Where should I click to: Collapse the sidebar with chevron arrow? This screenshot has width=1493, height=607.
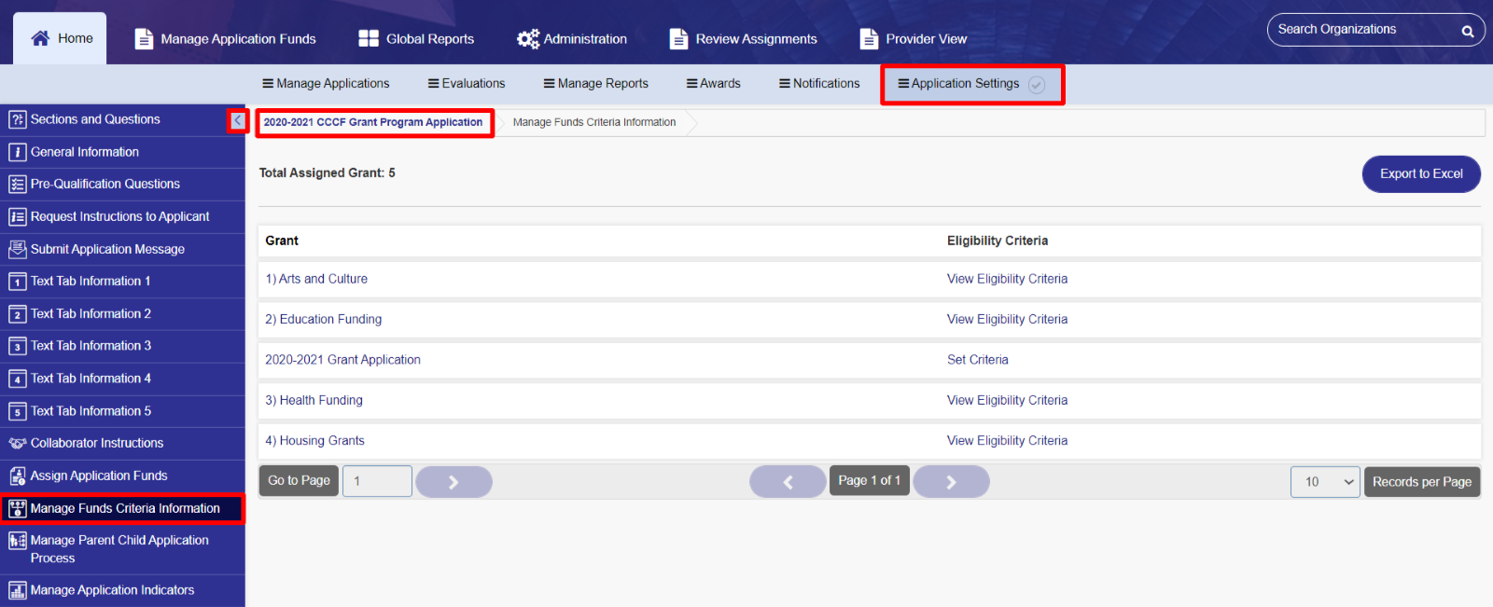(238, 120)
